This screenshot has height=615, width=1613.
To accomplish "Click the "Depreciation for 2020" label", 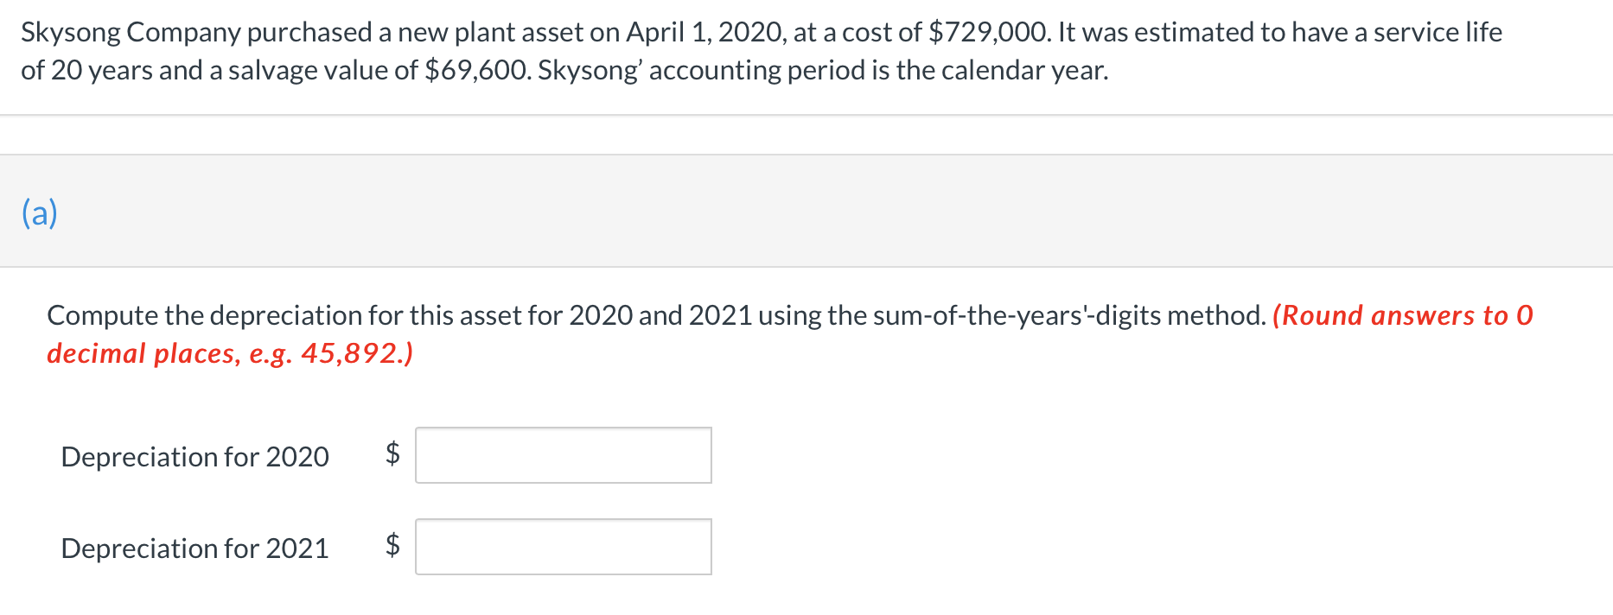I will click(194, 457).
